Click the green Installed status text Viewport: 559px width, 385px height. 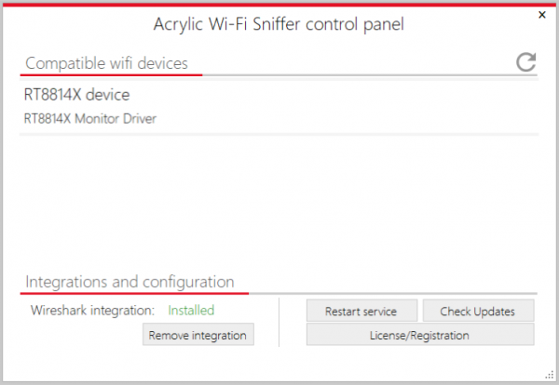190,310
